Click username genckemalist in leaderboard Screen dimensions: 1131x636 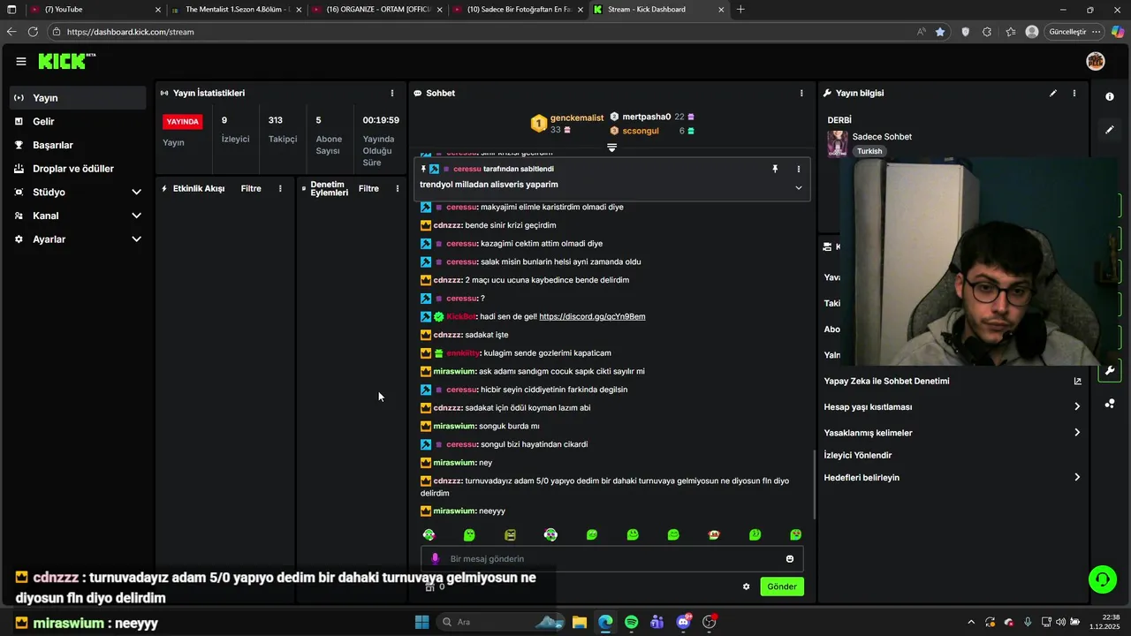coord(577,117)
